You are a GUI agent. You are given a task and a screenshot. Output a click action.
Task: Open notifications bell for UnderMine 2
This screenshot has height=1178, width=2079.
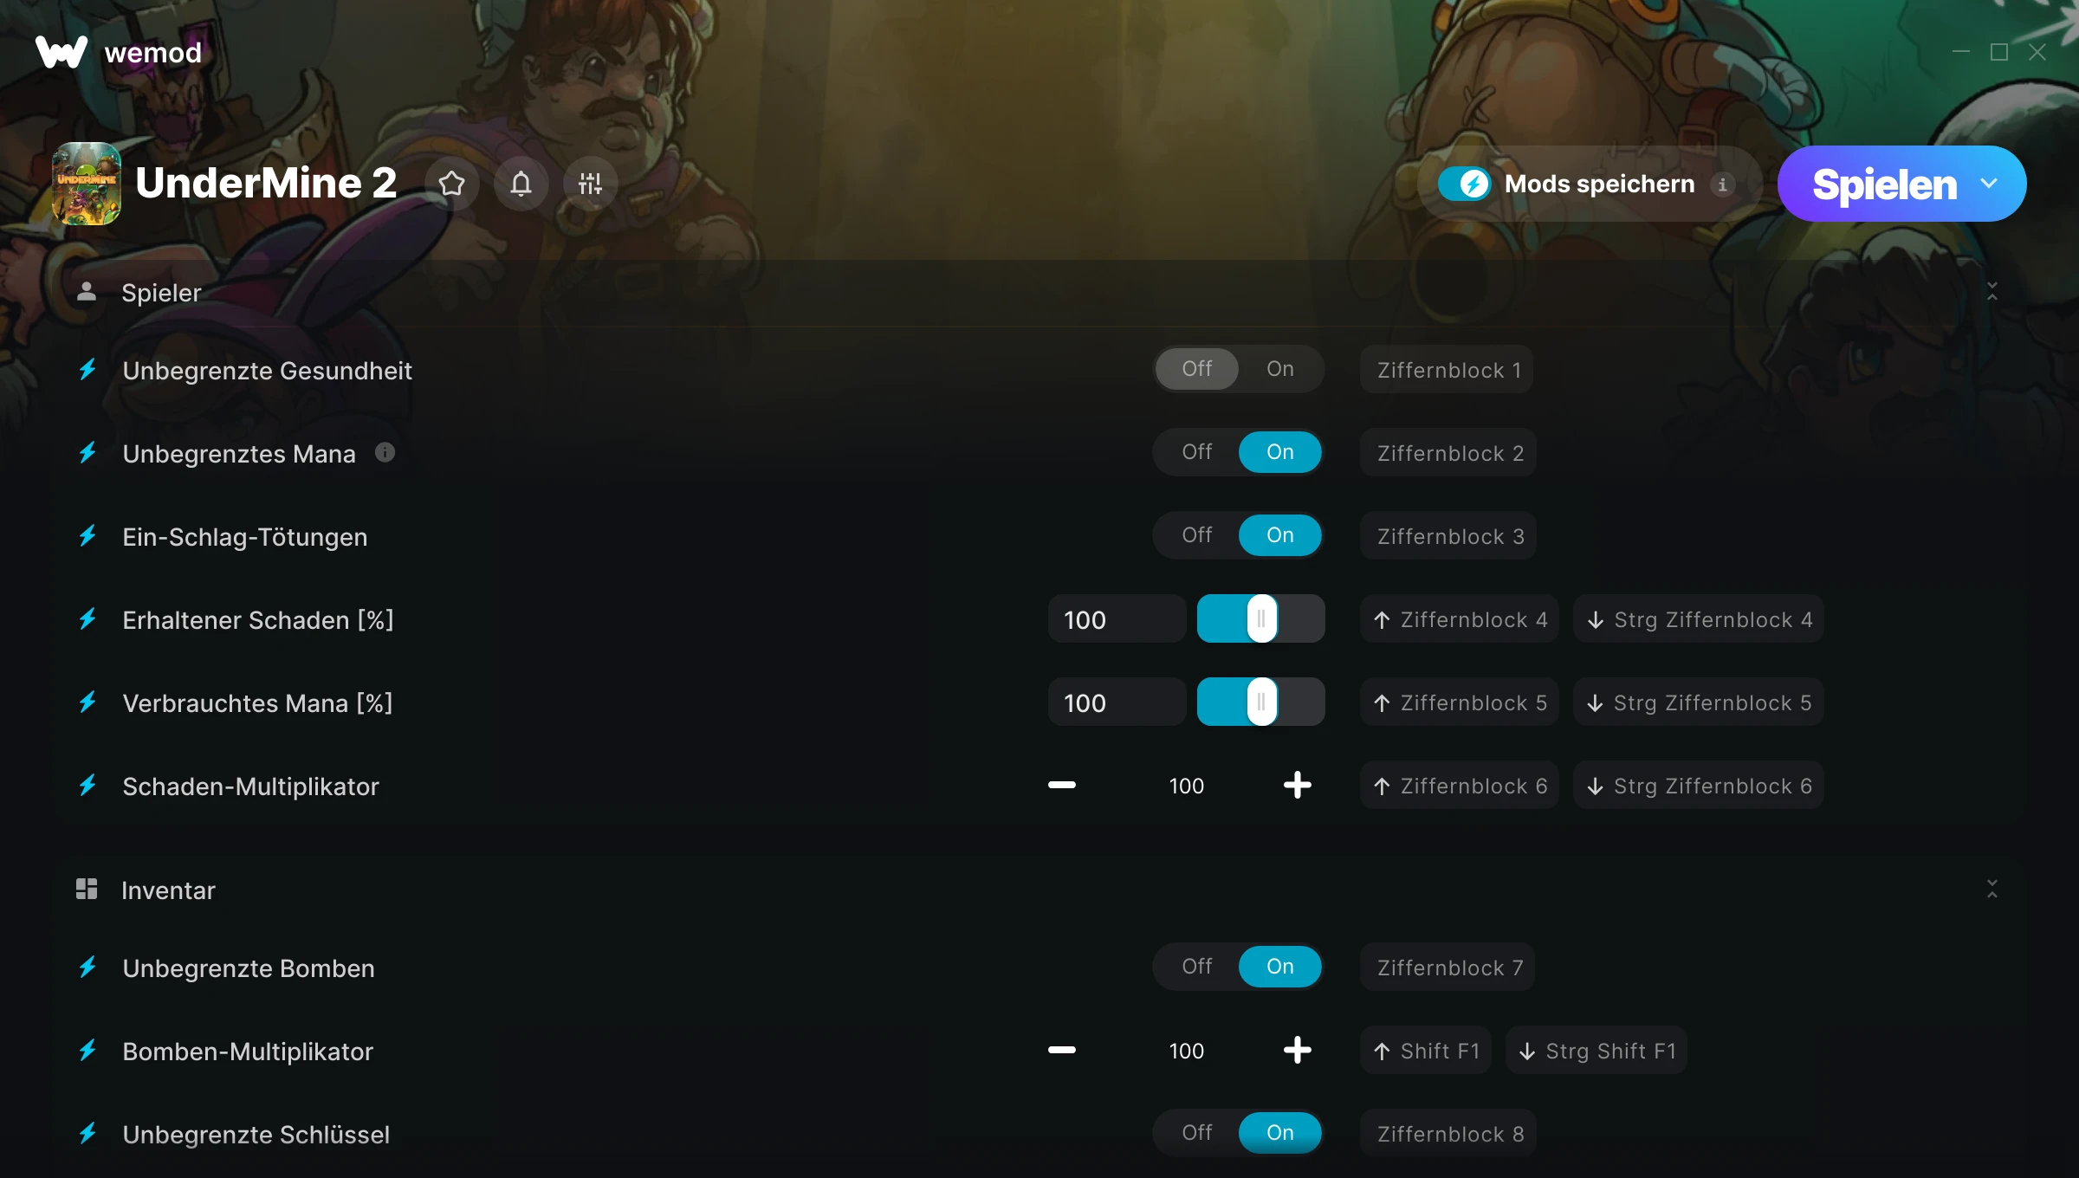pyautogui.click(x=521, y=184)
